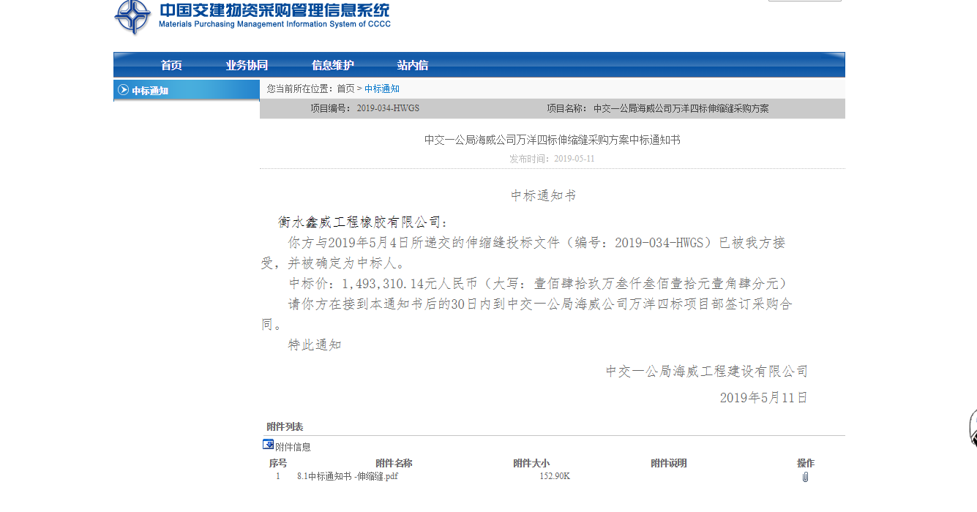Image resolution: width=977 pixels, height=512 pixels.
Task: Click the arrow icon beside 中标通知 in sidebar
Action: pos(123,91)
